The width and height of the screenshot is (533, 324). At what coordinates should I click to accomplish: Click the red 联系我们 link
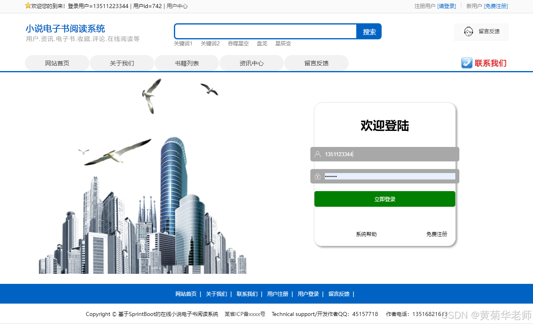pyautogui.click(x=490, y=63)
